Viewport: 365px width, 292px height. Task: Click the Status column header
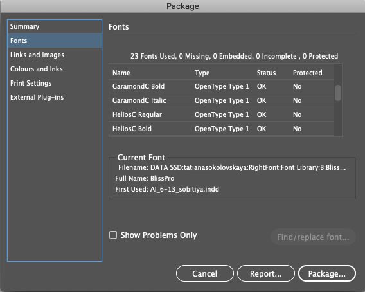(266, 73)
